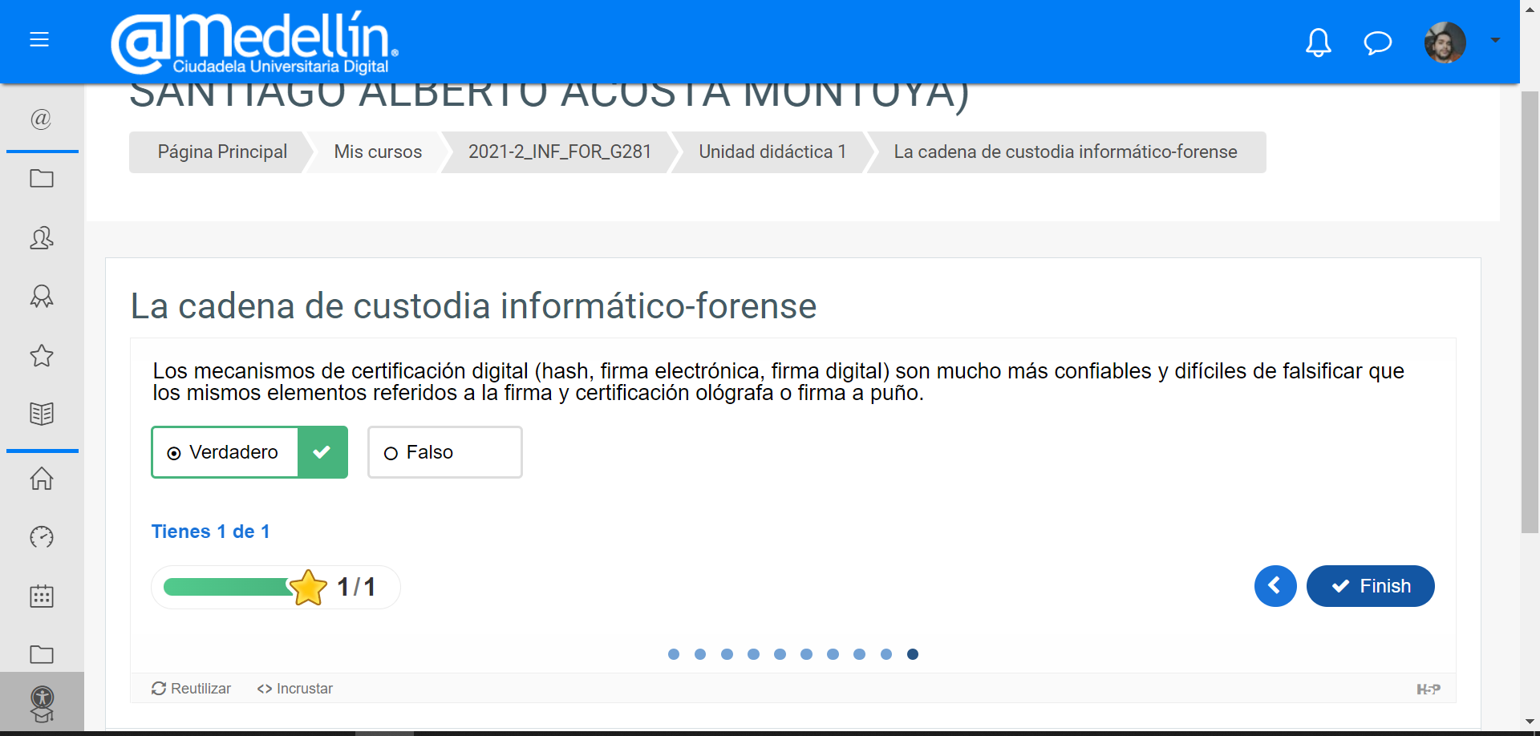Open the participants icon in the sidebar

42,237
